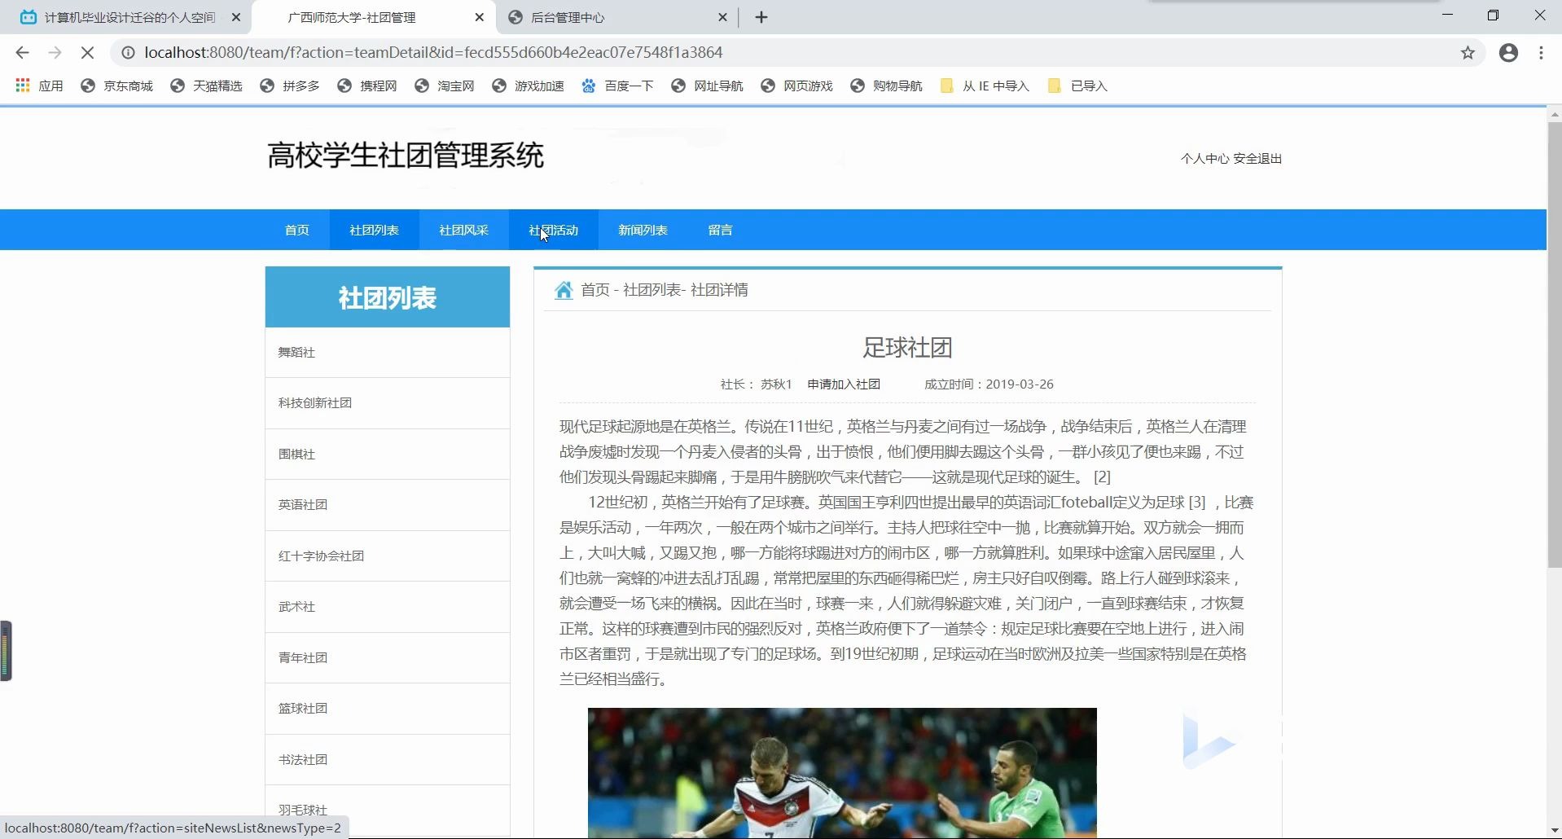Image resolution: width=1562 pixels, height=839 pixels.
Task: Open the Chrome profile account icon
Action: [1508, 52]
